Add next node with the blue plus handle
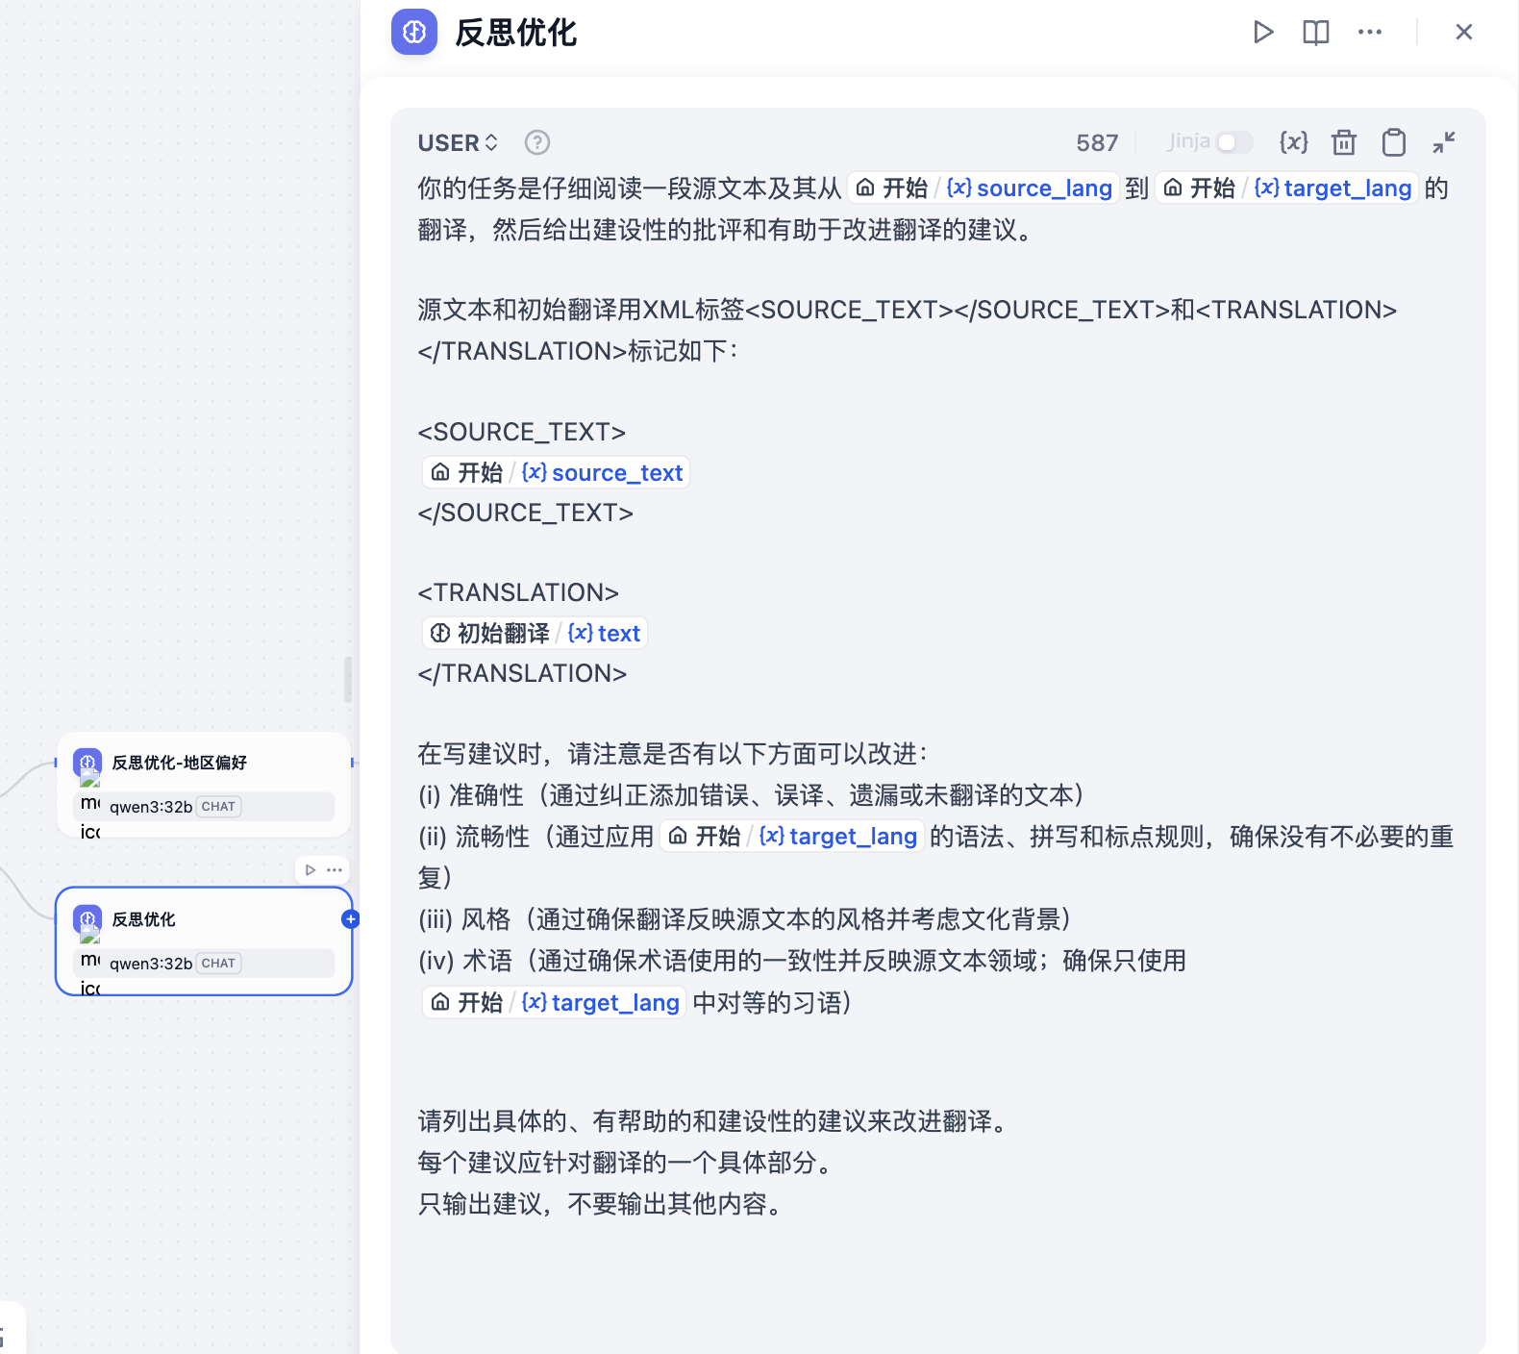1519x1354 pixels. tap(350, 919)
